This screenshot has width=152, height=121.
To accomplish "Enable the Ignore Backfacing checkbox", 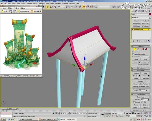I will (133, 54).
